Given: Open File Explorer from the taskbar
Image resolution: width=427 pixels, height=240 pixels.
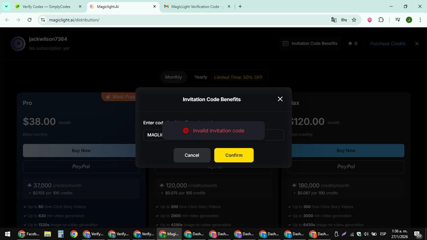Looking at the screenshot, I should [48, 234].
